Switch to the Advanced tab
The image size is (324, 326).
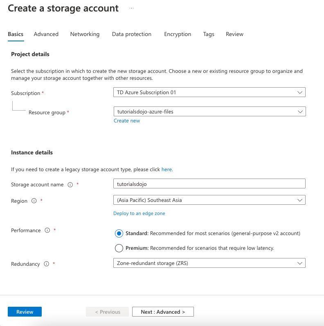[46, 34]
